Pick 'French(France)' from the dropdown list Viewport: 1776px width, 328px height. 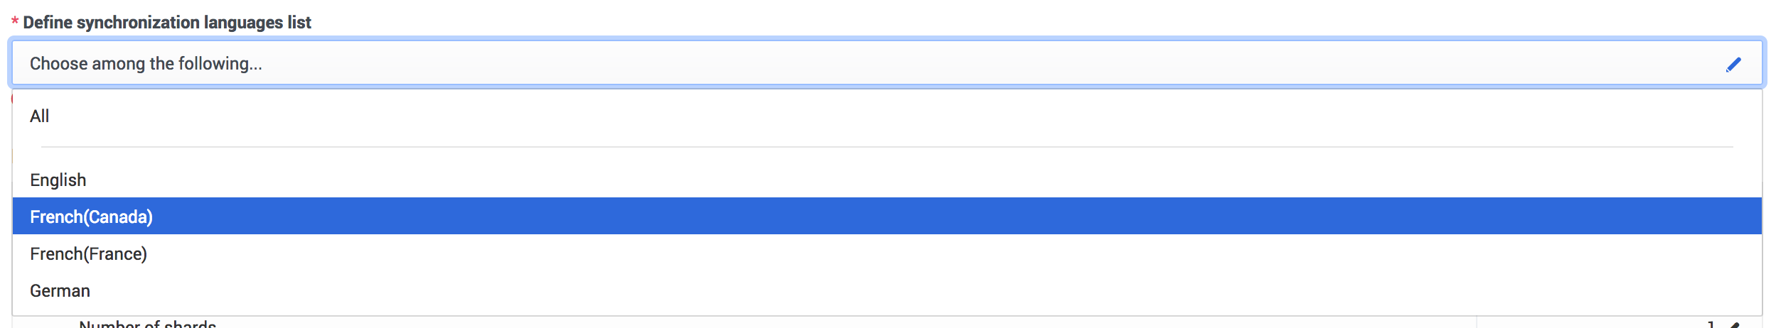point(89,254)
